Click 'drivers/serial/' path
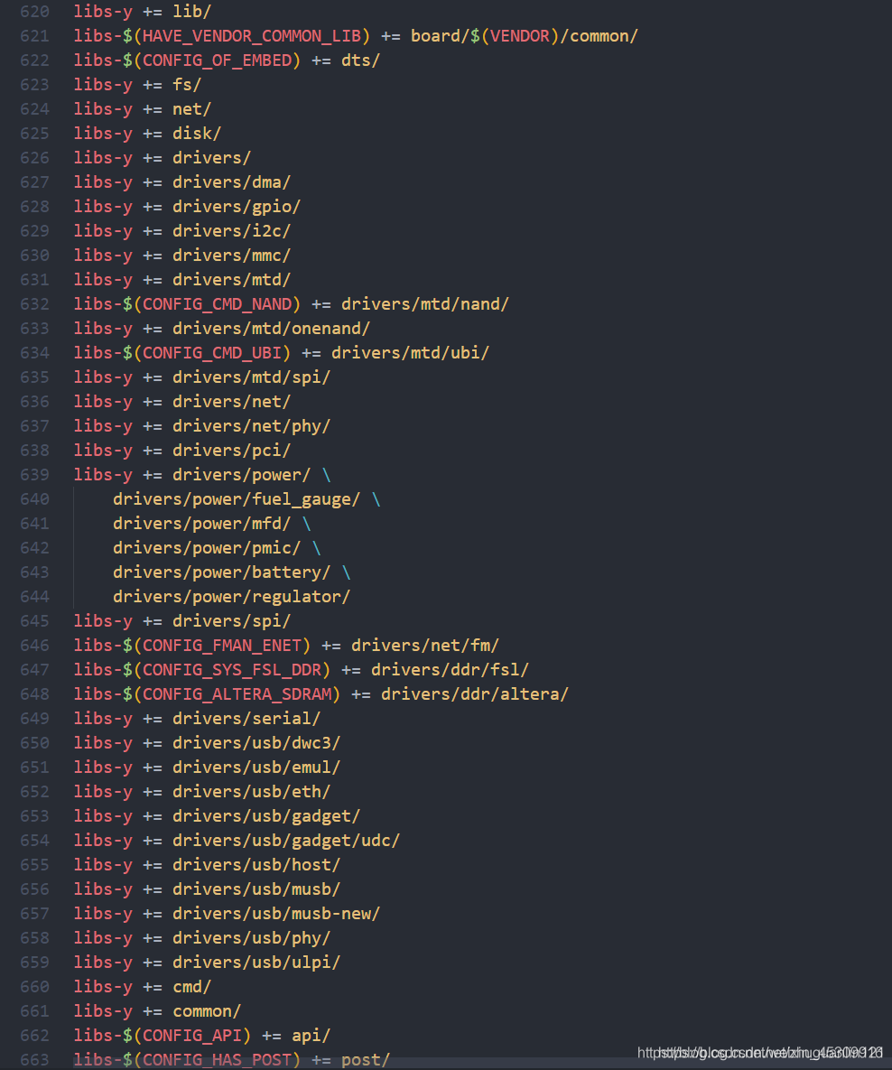This screenshot has width=892, height=1070. tap(246, 719)
